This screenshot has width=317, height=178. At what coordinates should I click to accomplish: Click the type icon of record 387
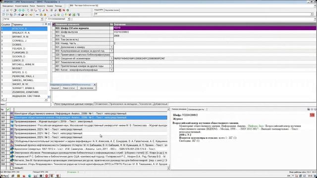coord(12,122)
